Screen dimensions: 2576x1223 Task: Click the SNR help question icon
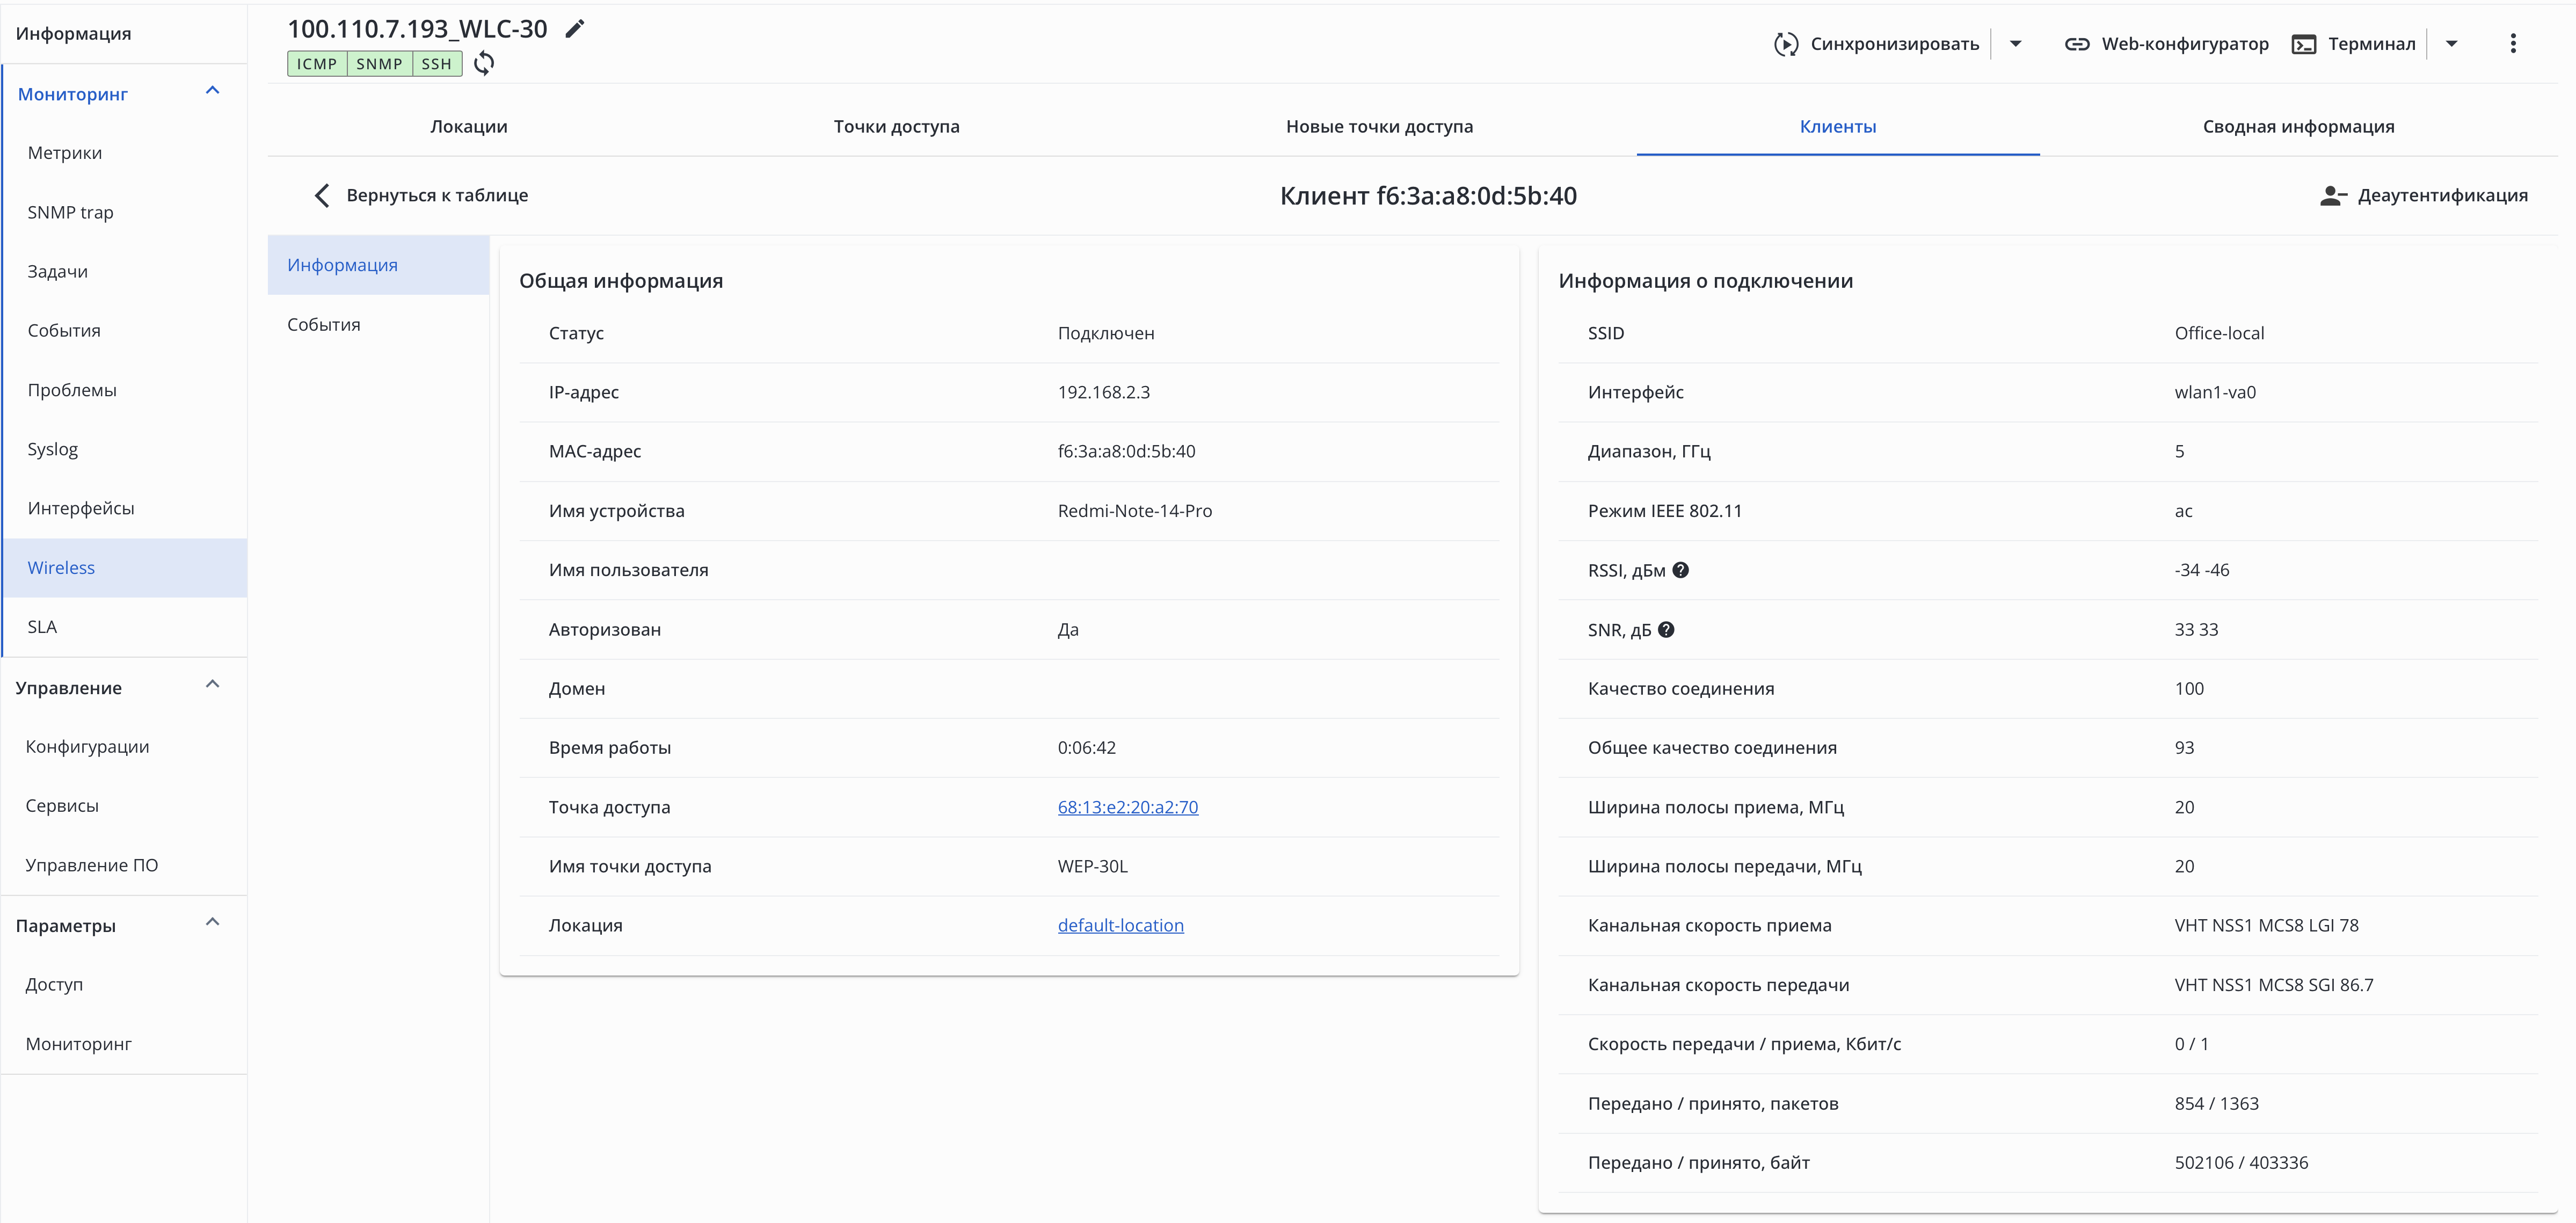[x=1666, y=629]
